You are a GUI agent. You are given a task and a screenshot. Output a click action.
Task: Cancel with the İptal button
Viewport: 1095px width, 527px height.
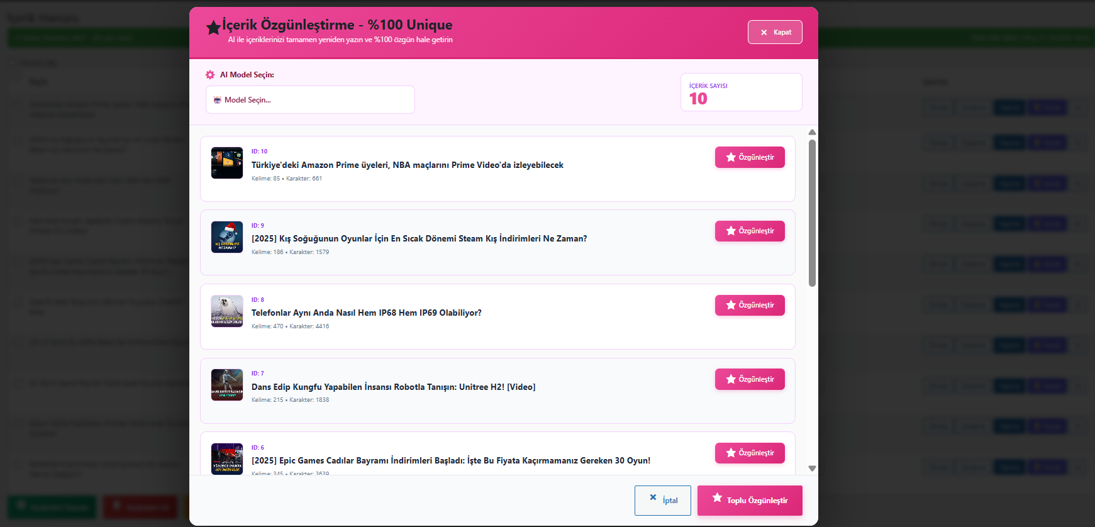tap(663, 501)
